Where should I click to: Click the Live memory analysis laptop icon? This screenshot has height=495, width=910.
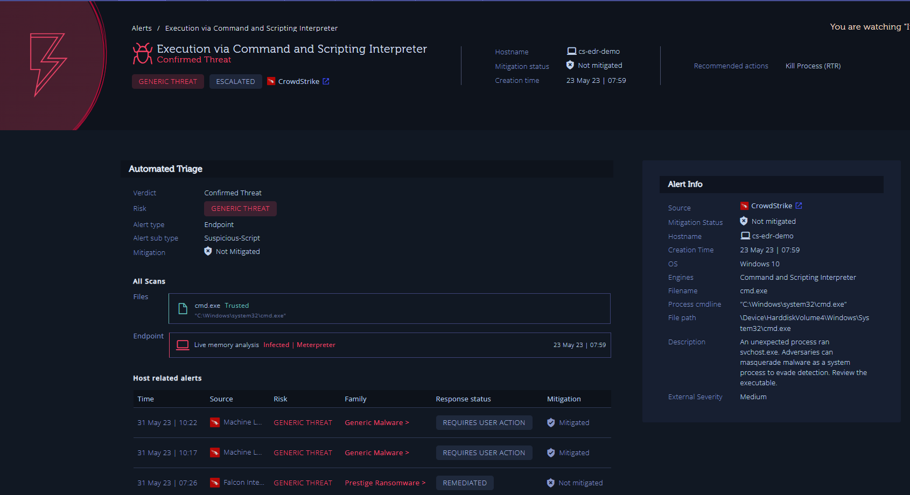point(183,345)
